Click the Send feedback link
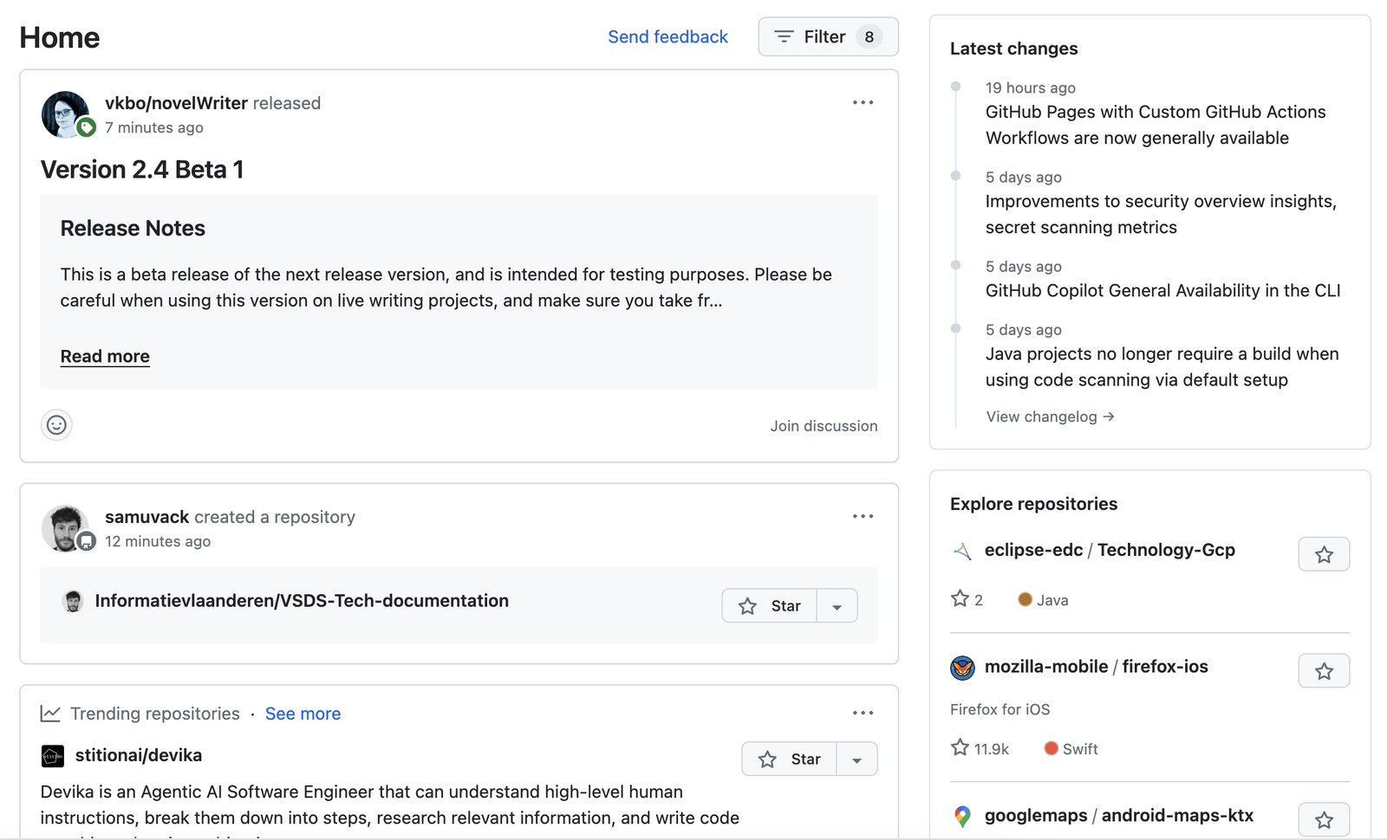Screen dimensions: 1387x840 [667, 36]
